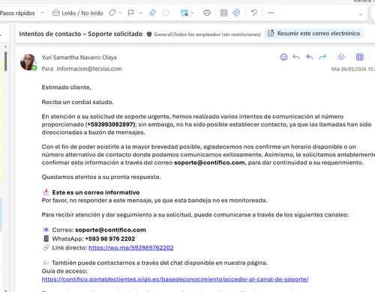Undo the last action with the undo arrow

click(254, 13)
